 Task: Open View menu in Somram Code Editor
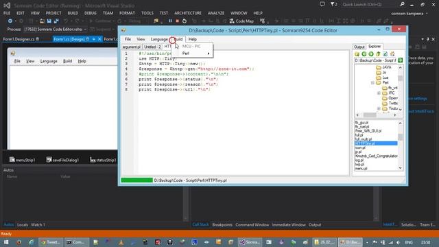[x=141, y=39]
